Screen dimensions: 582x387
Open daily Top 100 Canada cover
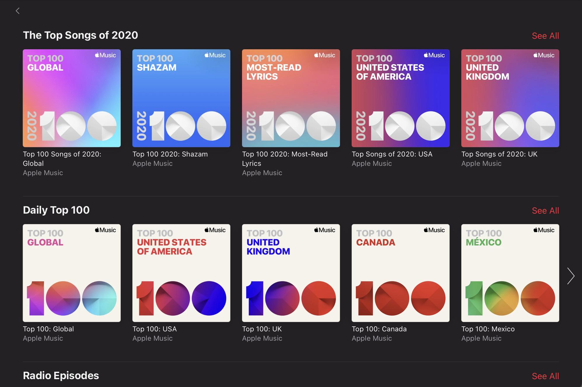pos(401,273)
